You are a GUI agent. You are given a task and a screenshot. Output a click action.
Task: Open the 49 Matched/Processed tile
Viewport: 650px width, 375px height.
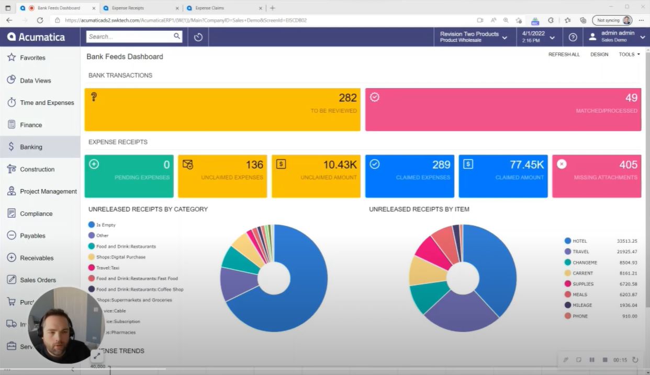pyautogui.click(x=503, y=109)
